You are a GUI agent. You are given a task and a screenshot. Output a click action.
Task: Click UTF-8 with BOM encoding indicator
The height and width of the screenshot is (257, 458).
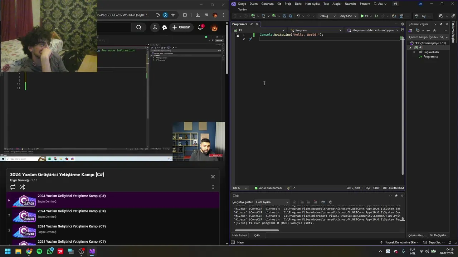(393, 188)
